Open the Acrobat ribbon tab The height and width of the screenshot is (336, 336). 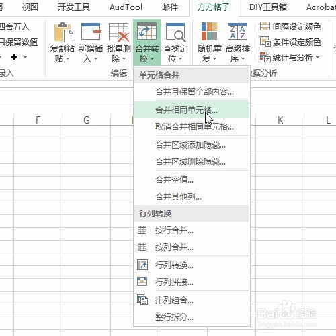[321, 7]
